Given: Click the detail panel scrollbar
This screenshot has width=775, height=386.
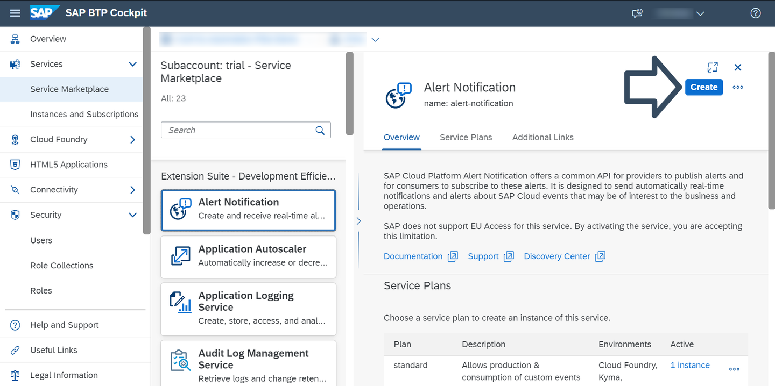Looking at the screenshot, I should coord(771,131).
